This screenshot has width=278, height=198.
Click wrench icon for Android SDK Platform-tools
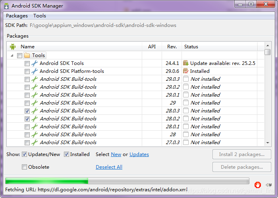tap(35, 71)
